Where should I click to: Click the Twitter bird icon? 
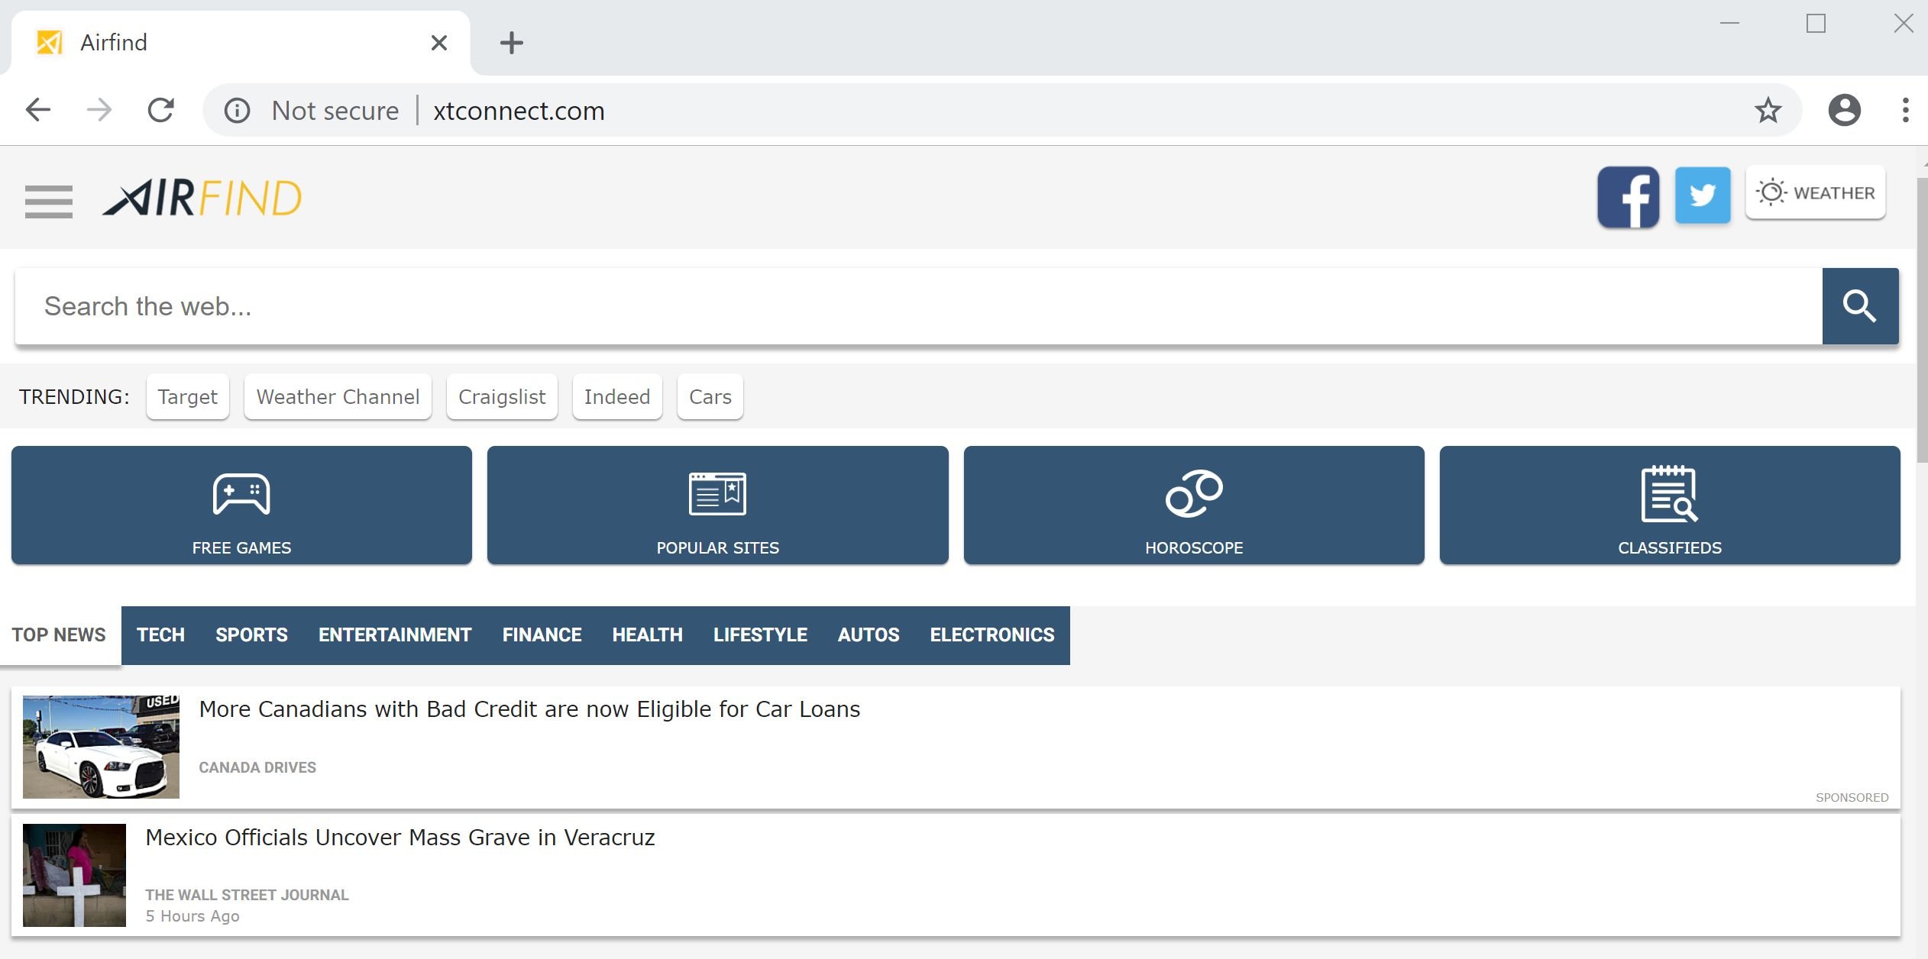pos(1702,195)
